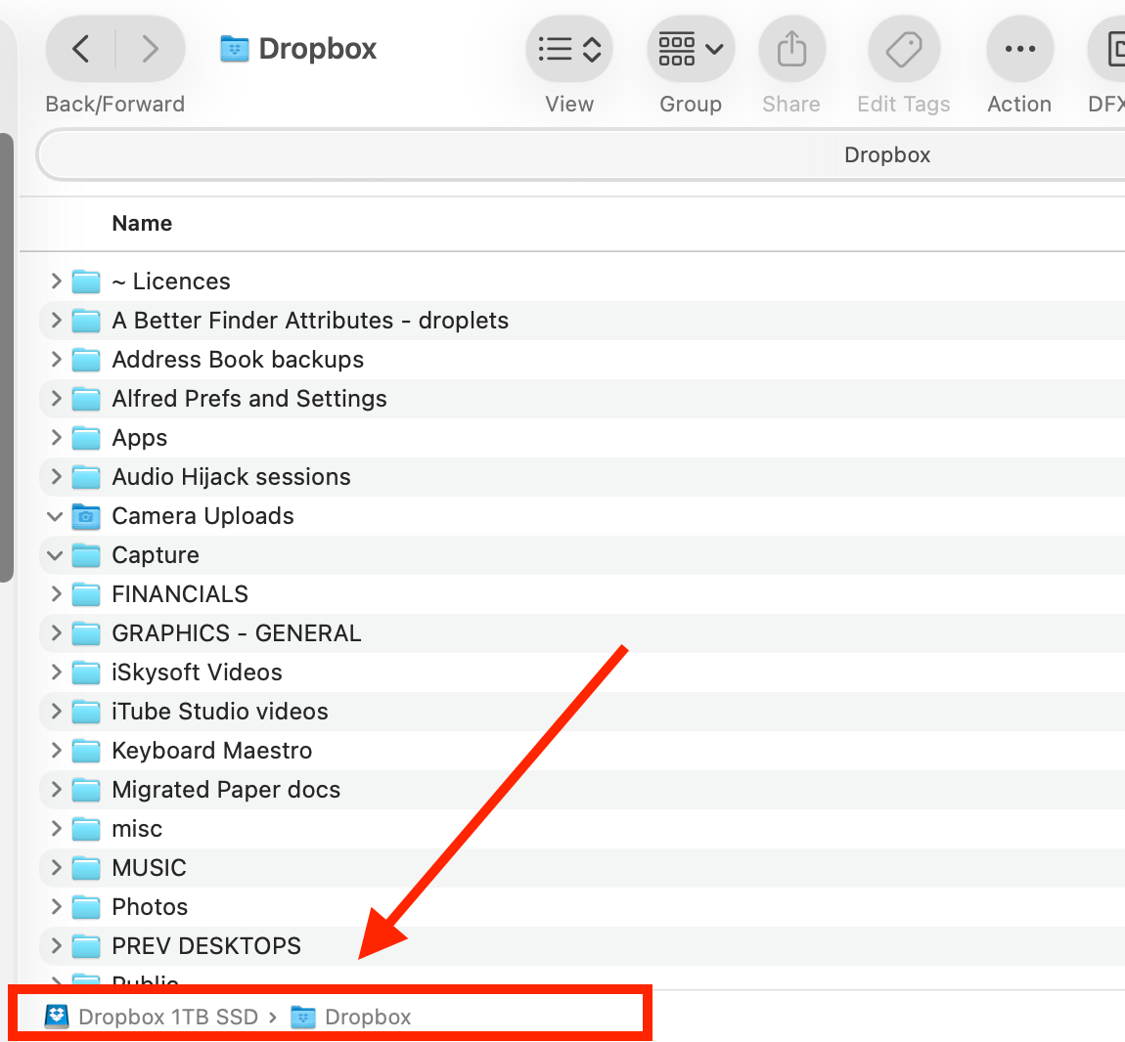Go forward in the toolbar
This screenshot has width=1125, height=1042.
point(150,49)
